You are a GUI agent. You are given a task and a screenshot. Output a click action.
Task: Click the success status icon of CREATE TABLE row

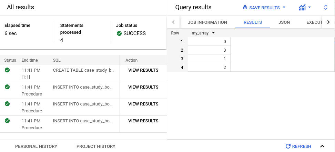coord(7,70)
